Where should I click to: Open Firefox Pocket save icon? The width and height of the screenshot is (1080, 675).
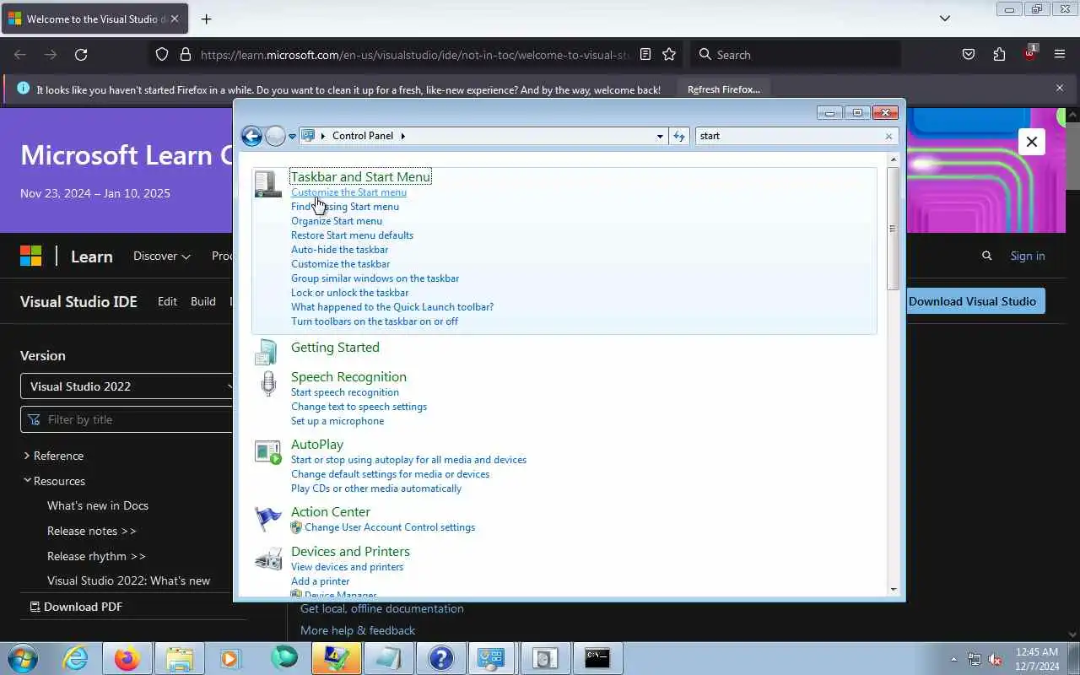click(x=969, y=55)
